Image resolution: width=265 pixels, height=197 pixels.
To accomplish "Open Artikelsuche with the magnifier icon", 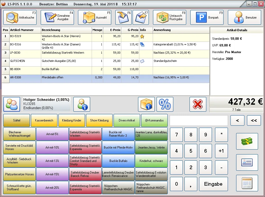I will [x=20, y=18].
